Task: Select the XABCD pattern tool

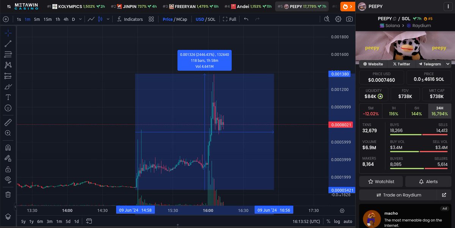Action: [8, 65]
